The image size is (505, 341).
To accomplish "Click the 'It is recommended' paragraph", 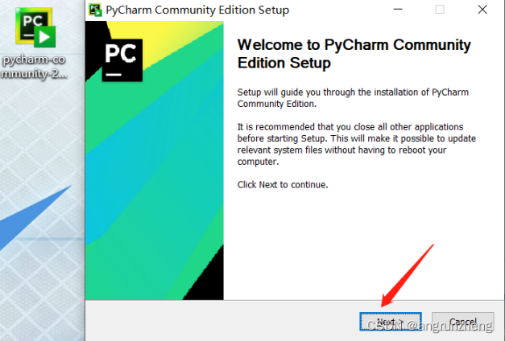I will coord(357,144).
